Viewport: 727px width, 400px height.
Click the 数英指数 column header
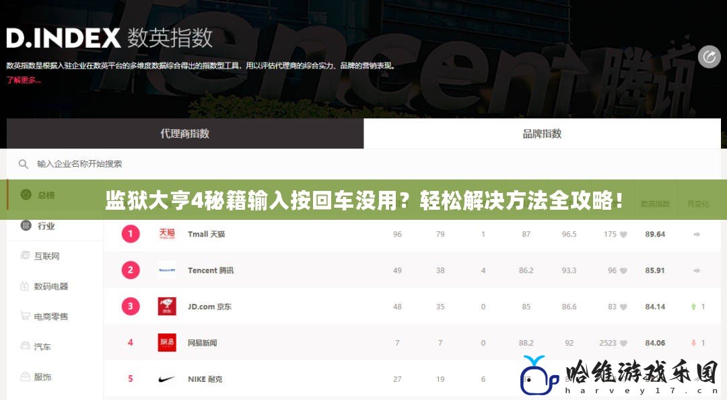point(655,204)
